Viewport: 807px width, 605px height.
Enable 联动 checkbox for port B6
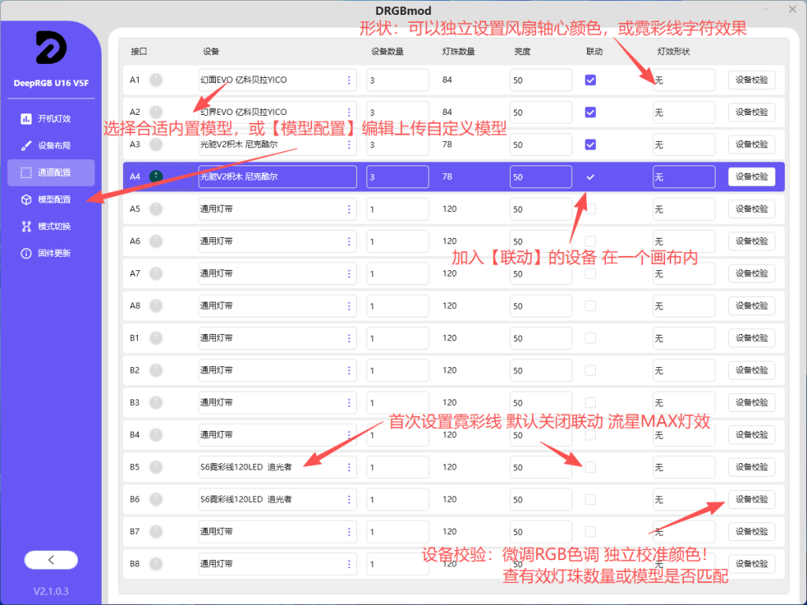(590, 499)
